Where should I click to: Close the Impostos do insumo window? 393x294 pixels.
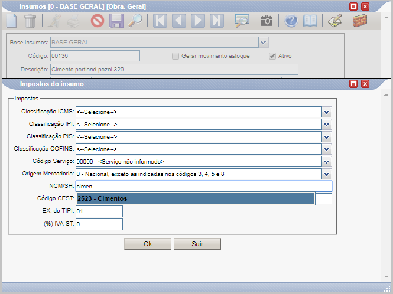pyautogui.click(x=365, y=84)
